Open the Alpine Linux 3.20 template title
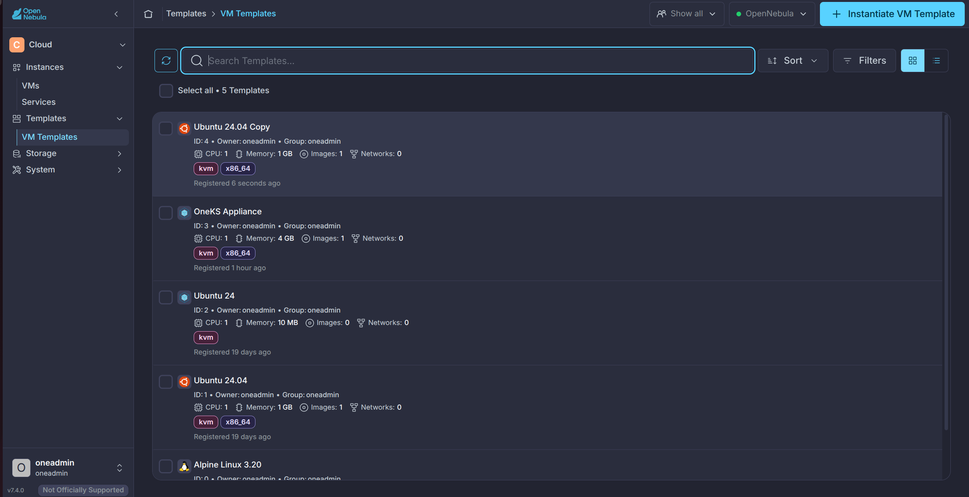Image resolution: width=969 pixels, height=497 pixels. (x=227, y=465)
